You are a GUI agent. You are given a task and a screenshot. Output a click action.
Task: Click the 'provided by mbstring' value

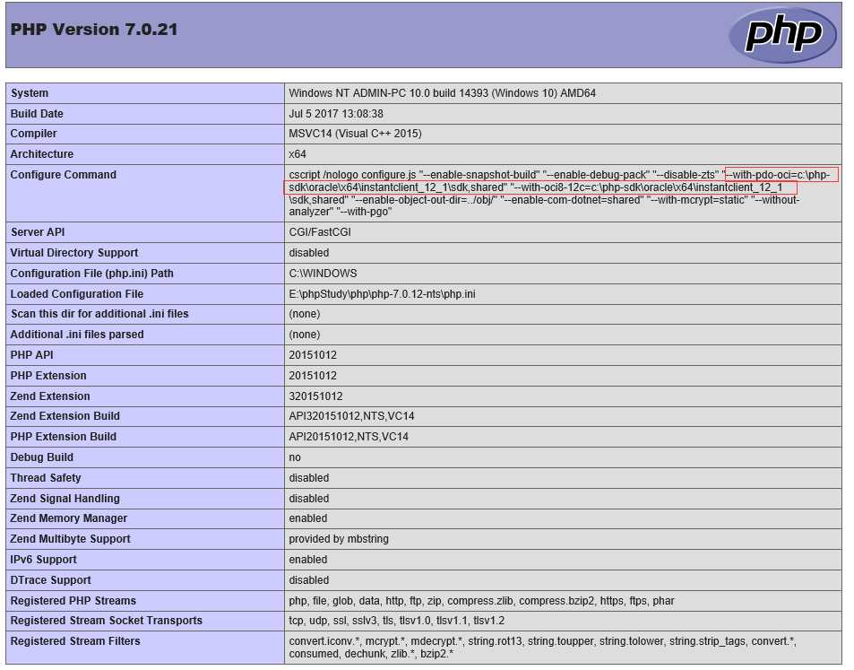(339, 539)
